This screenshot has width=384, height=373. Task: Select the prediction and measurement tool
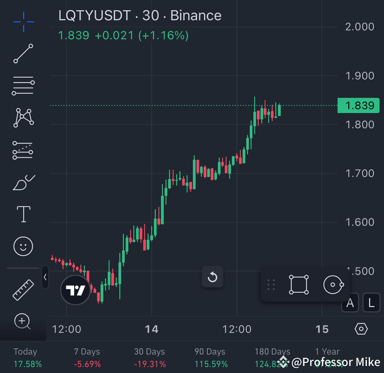tap(23, 150)
